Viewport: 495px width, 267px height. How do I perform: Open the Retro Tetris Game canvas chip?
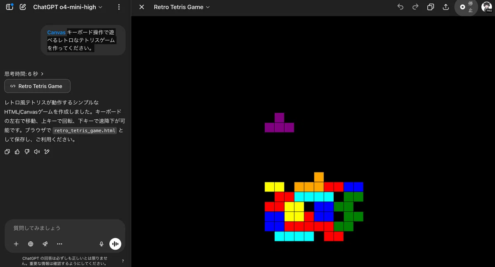click(x=38, y=86)
